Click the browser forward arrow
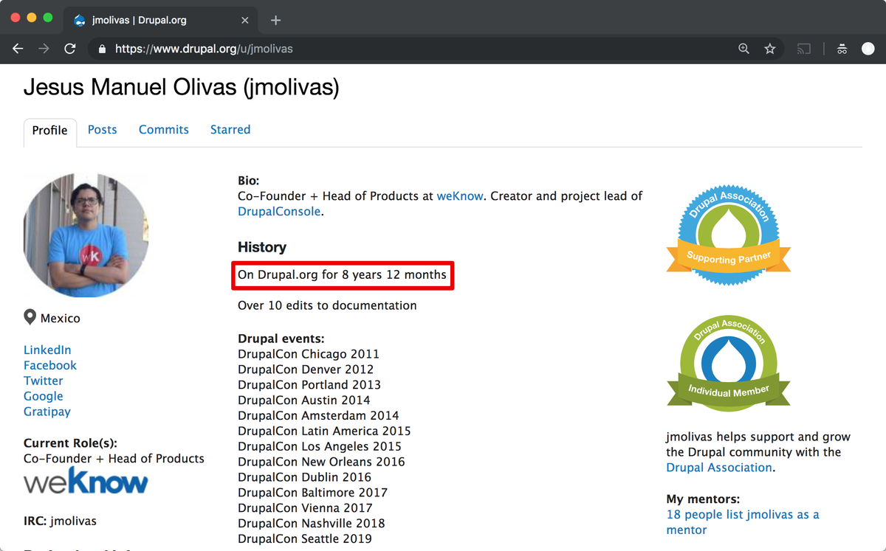This screenshot has width=886, height=551. 44,49
